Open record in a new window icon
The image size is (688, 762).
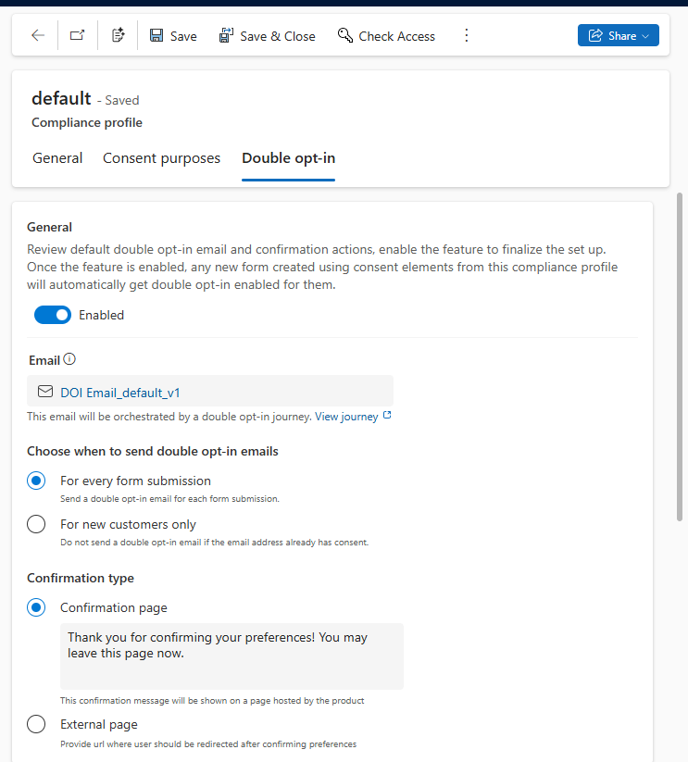[78, 34]
